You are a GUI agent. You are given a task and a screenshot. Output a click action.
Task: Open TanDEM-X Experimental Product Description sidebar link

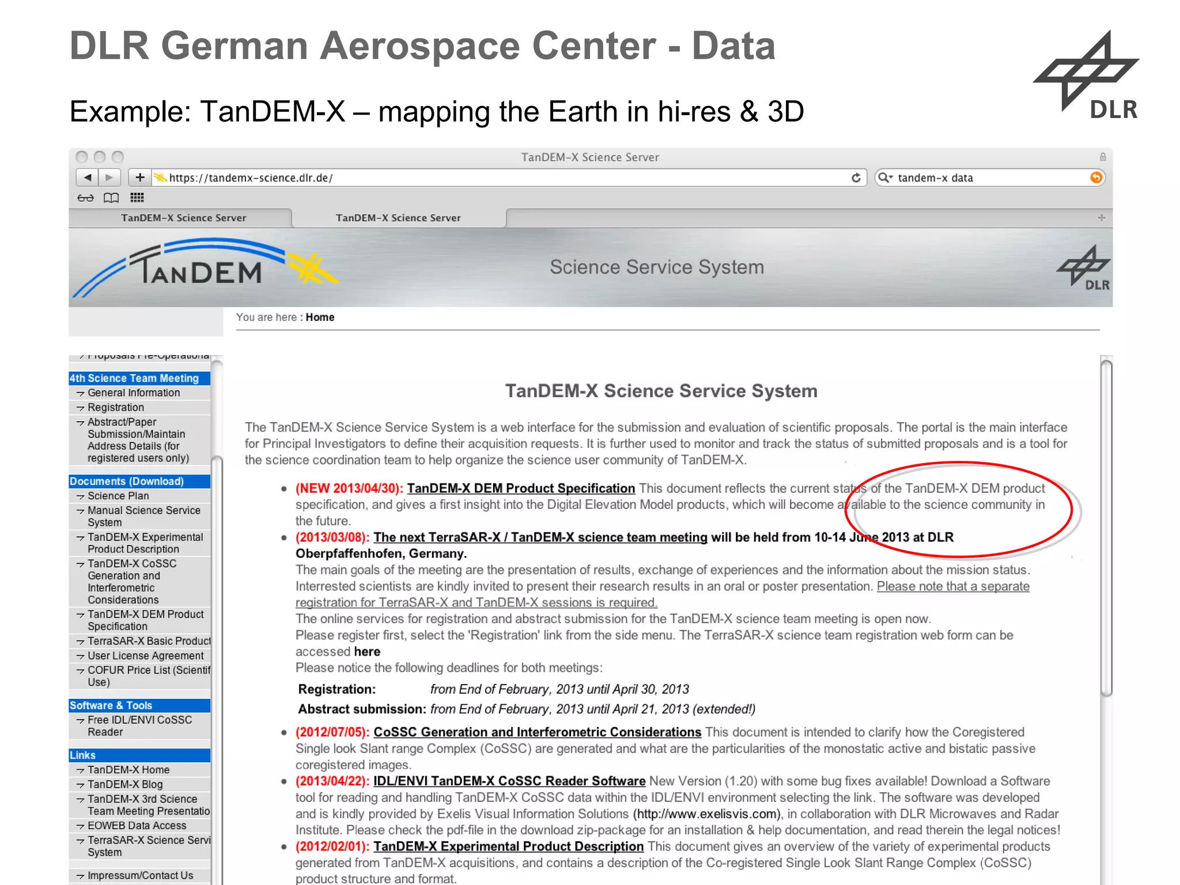point(145,543)
